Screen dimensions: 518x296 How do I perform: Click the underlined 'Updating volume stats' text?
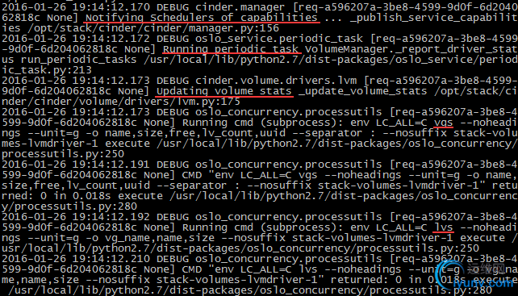point(224,91)
